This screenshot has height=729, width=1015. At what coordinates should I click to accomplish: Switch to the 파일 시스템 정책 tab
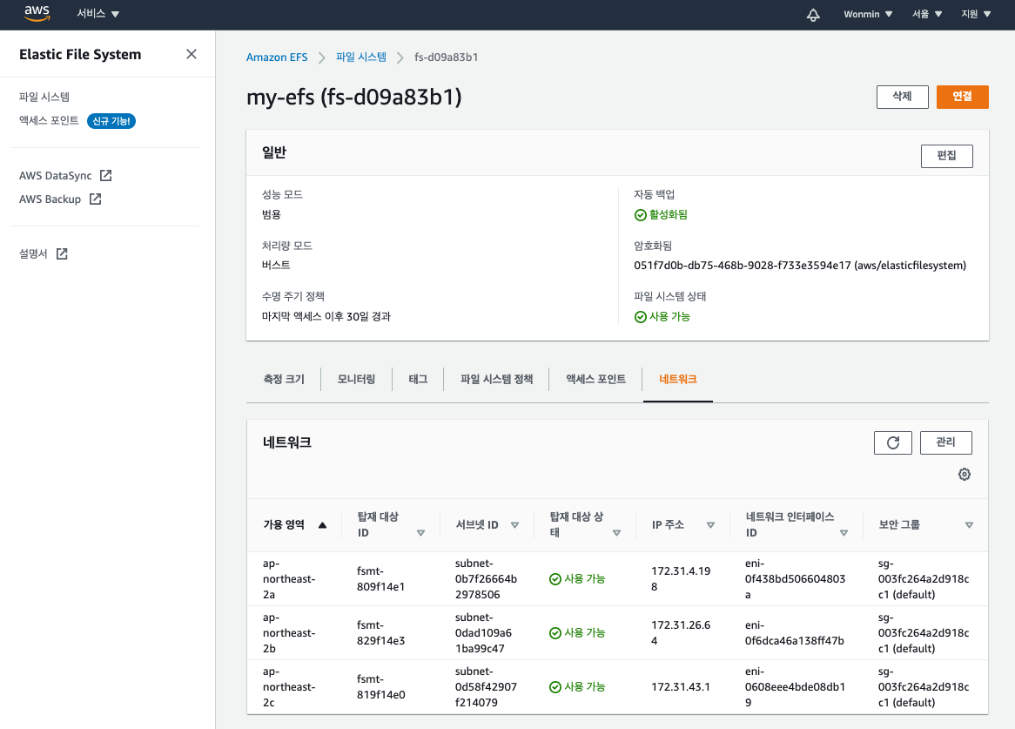(x=496, y=380)
